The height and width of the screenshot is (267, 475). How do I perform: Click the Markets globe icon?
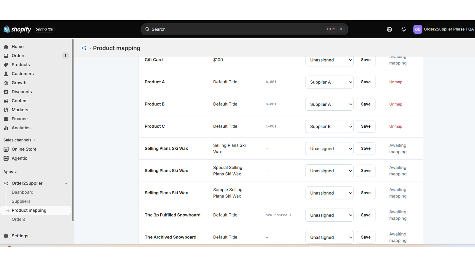[x=6, y=110]
